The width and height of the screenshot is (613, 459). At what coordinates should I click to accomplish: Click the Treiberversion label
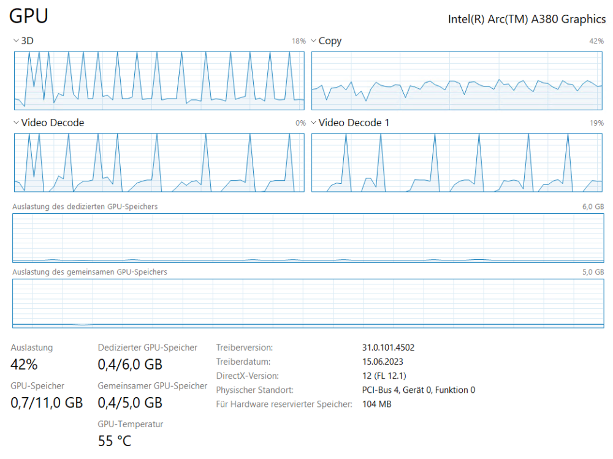[245, 347]
